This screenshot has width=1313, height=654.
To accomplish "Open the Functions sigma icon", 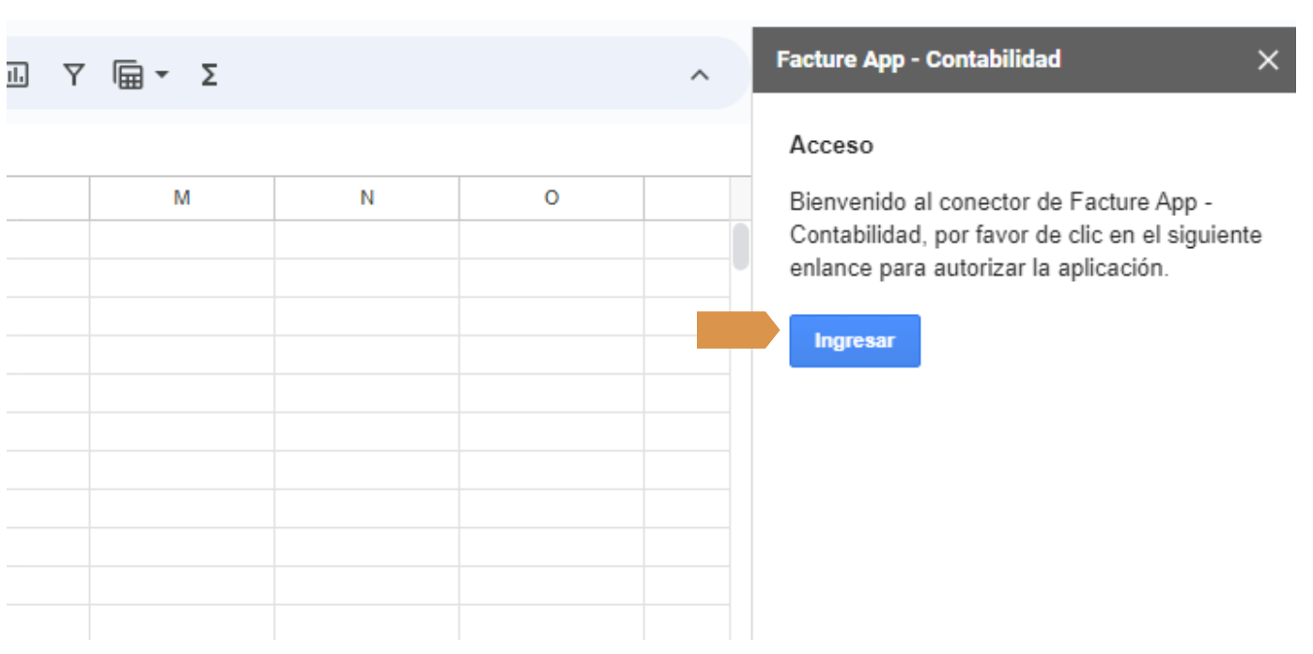I will (x=209, y=74).
